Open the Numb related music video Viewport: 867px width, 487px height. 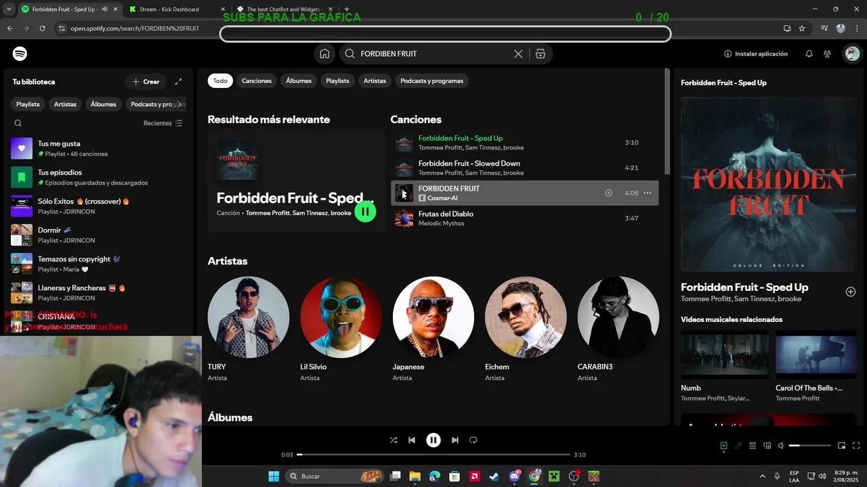click(x=725, y=366)
